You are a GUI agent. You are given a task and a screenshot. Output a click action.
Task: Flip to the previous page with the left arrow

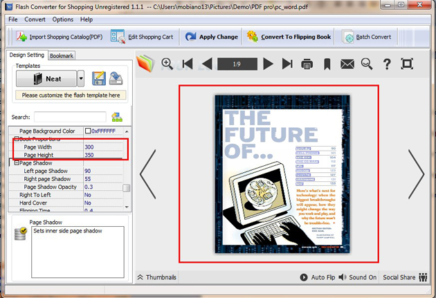pos(147,174)
